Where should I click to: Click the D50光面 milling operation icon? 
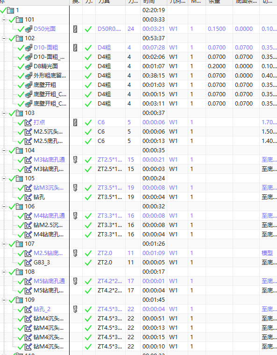tap(28, 29)
